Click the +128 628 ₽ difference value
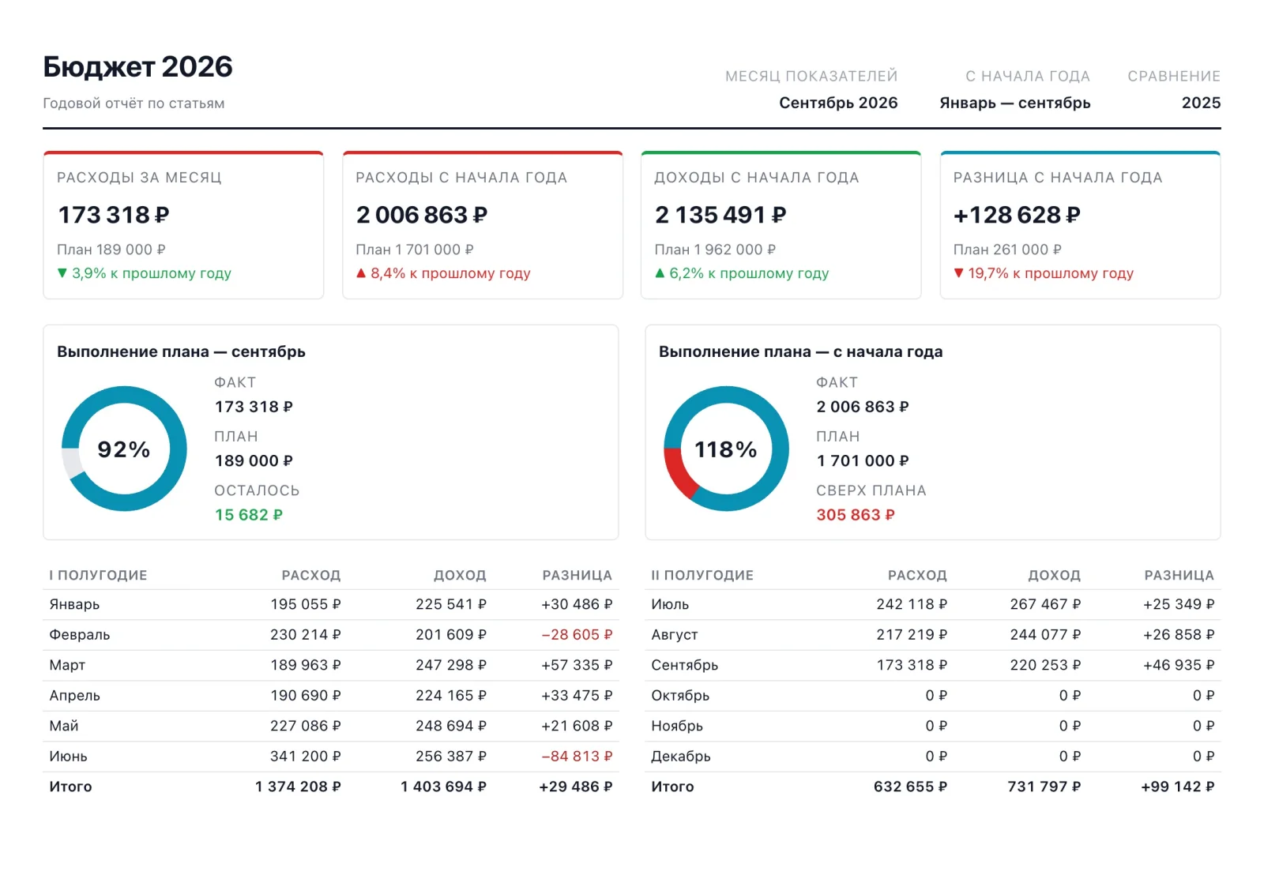Screen dimensions: 1264x894 [x=1016, y=215]
